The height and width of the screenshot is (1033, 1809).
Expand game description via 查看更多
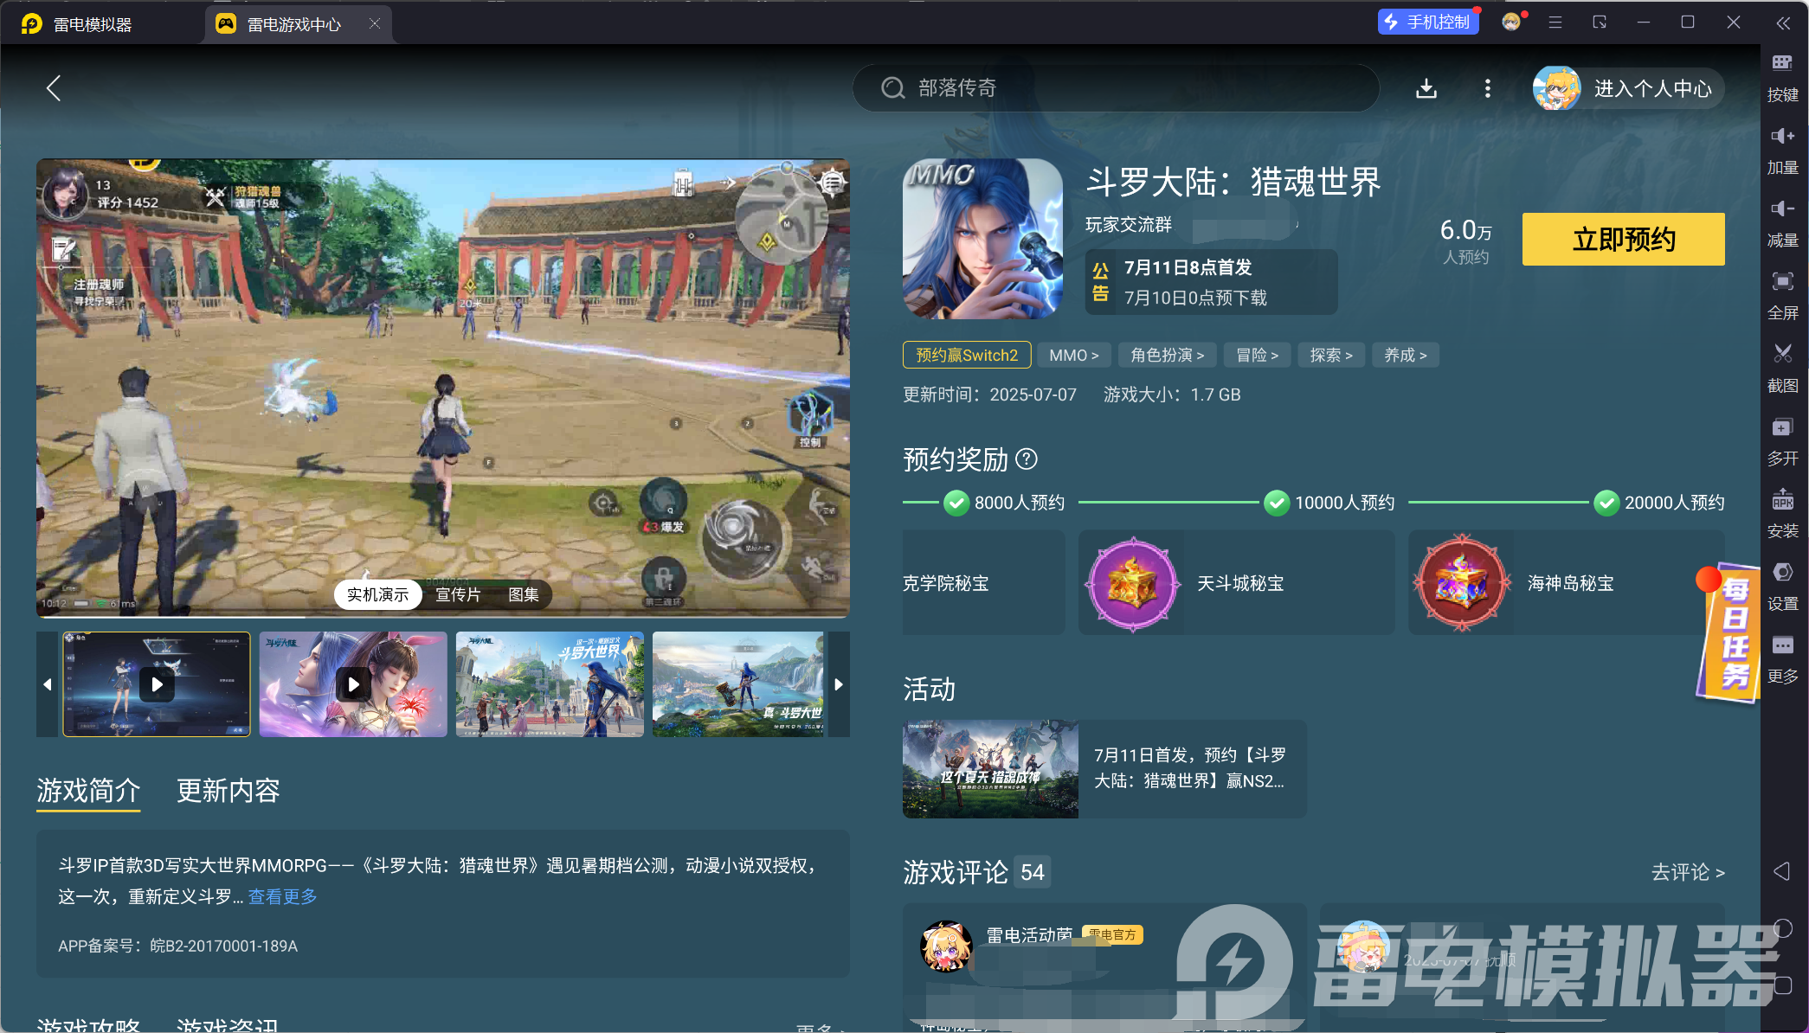(281, 897)
